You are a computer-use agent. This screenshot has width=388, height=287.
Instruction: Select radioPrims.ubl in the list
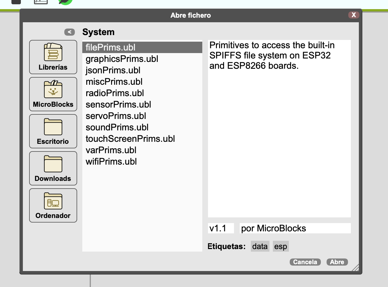(x=115, y=93)
